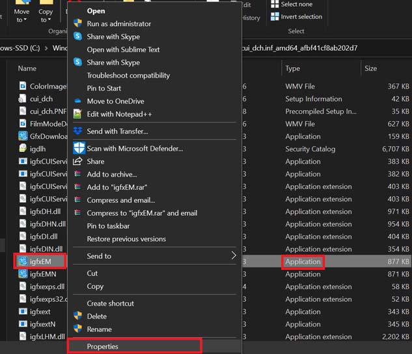Click the Microsoft Defender shield icon
Screen dimensions: 412x354
click(x=79, y=148)
